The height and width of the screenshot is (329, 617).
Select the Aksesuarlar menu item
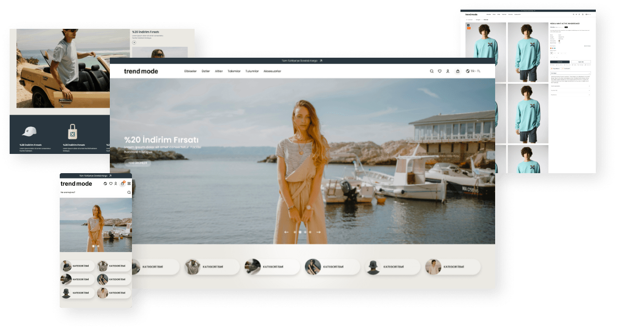pyautogui.click(x=272, y=71)
